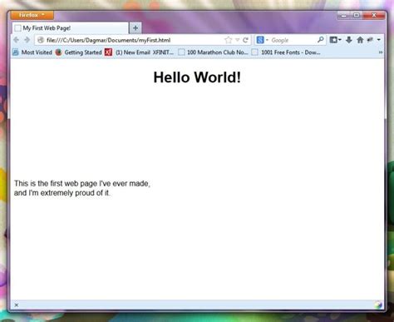Maximize the Firefox window

pyautogui.click(x=357, y=16)
